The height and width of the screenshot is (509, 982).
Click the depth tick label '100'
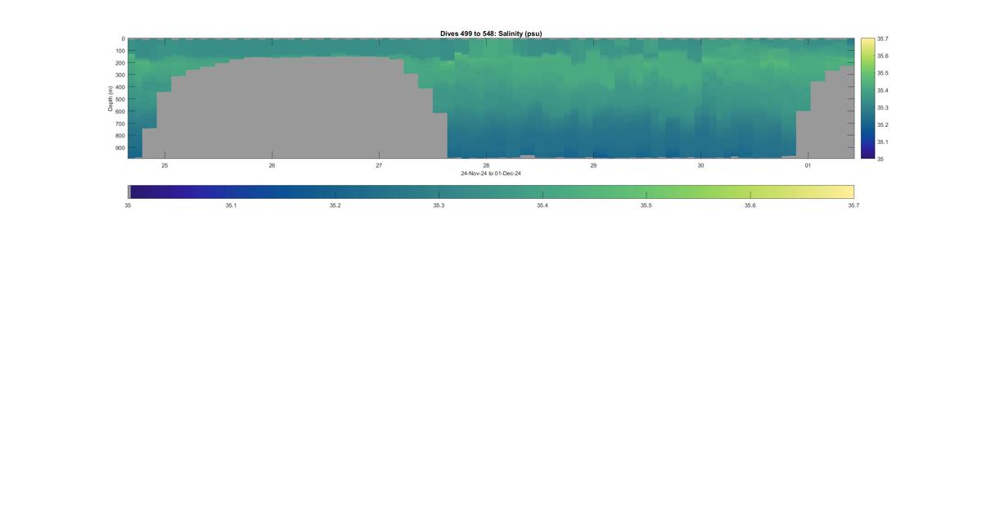tap(120, 51)
